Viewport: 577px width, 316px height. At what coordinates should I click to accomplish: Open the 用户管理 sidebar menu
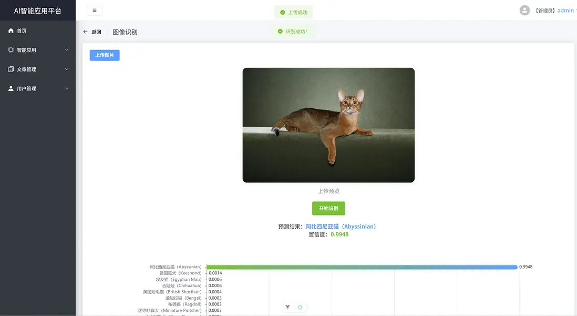38,88
